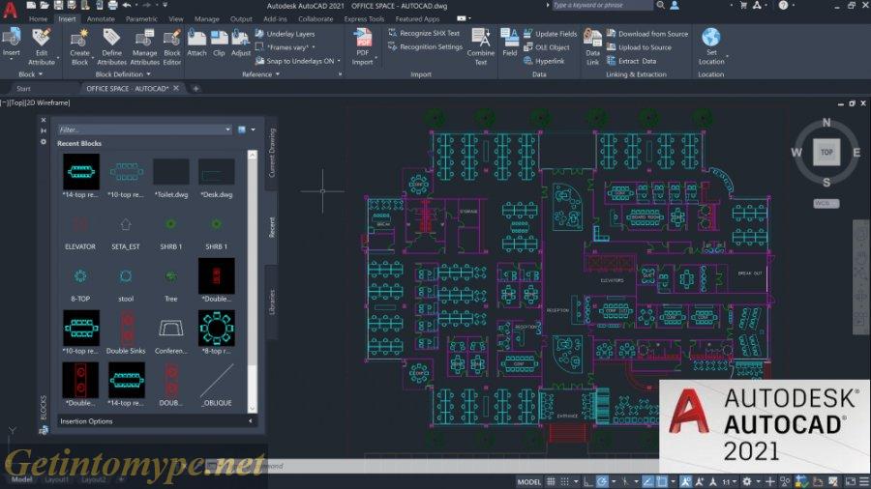Click the Insert block tool
Image resolution: width=871 pixels, height=489 pixels.
11,43
